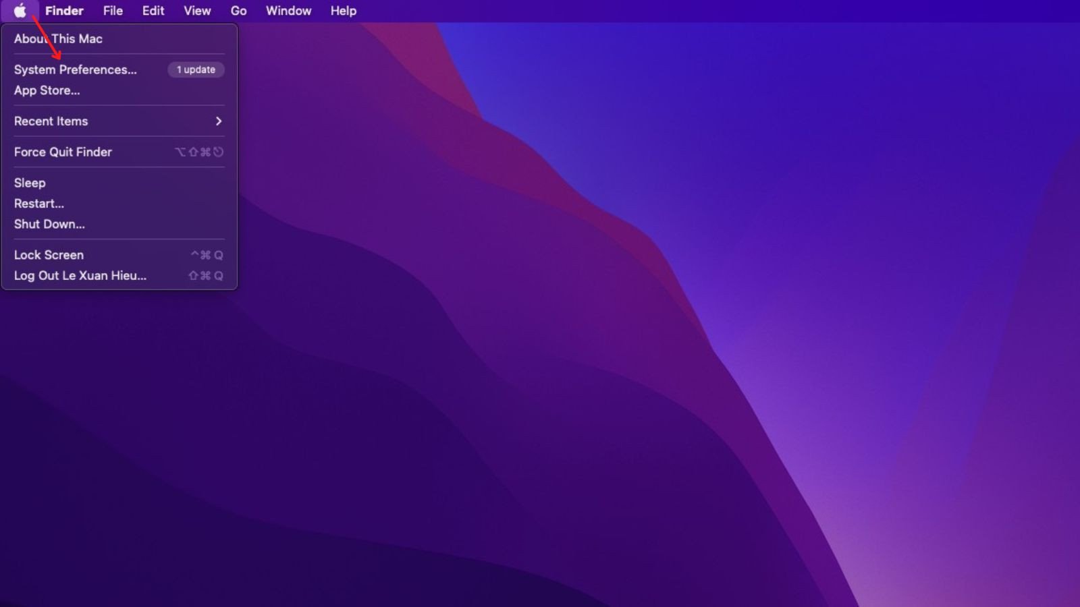Open the System Preferences menu item
The height and width of the screenshot is (607, 1080).
[x=76, y=69]
